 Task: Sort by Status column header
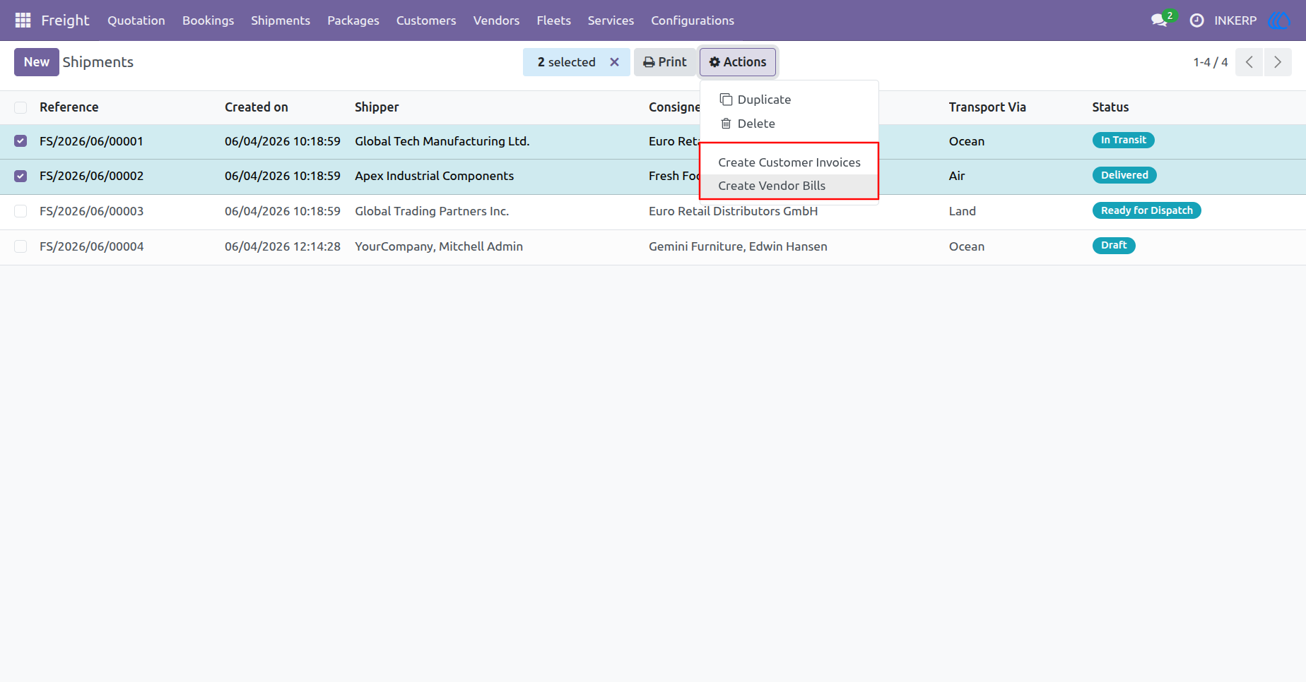[x=1110, y=107]
